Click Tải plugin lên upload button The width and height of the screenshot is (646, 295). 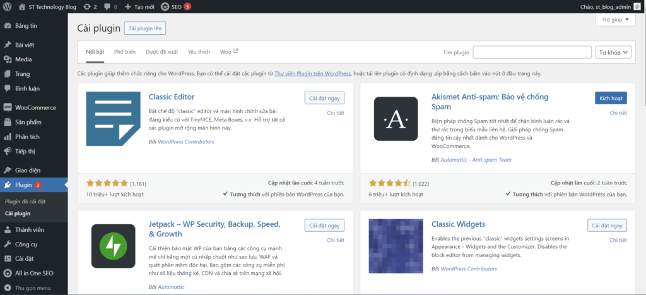click(x=145, y=28)
